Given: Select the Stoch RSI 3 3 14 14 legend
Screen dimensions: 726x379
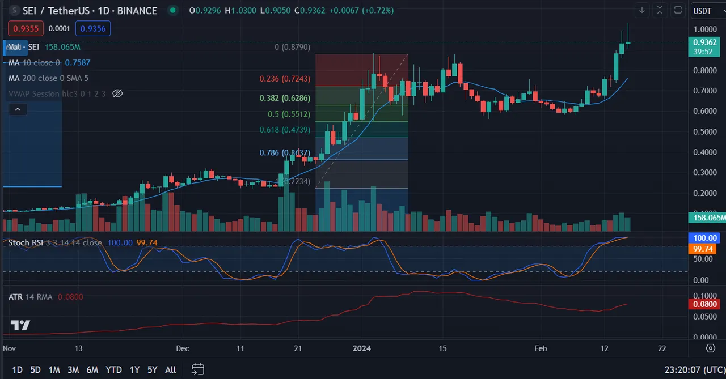Looking at the screenshot, I should (x=55, y=242).
